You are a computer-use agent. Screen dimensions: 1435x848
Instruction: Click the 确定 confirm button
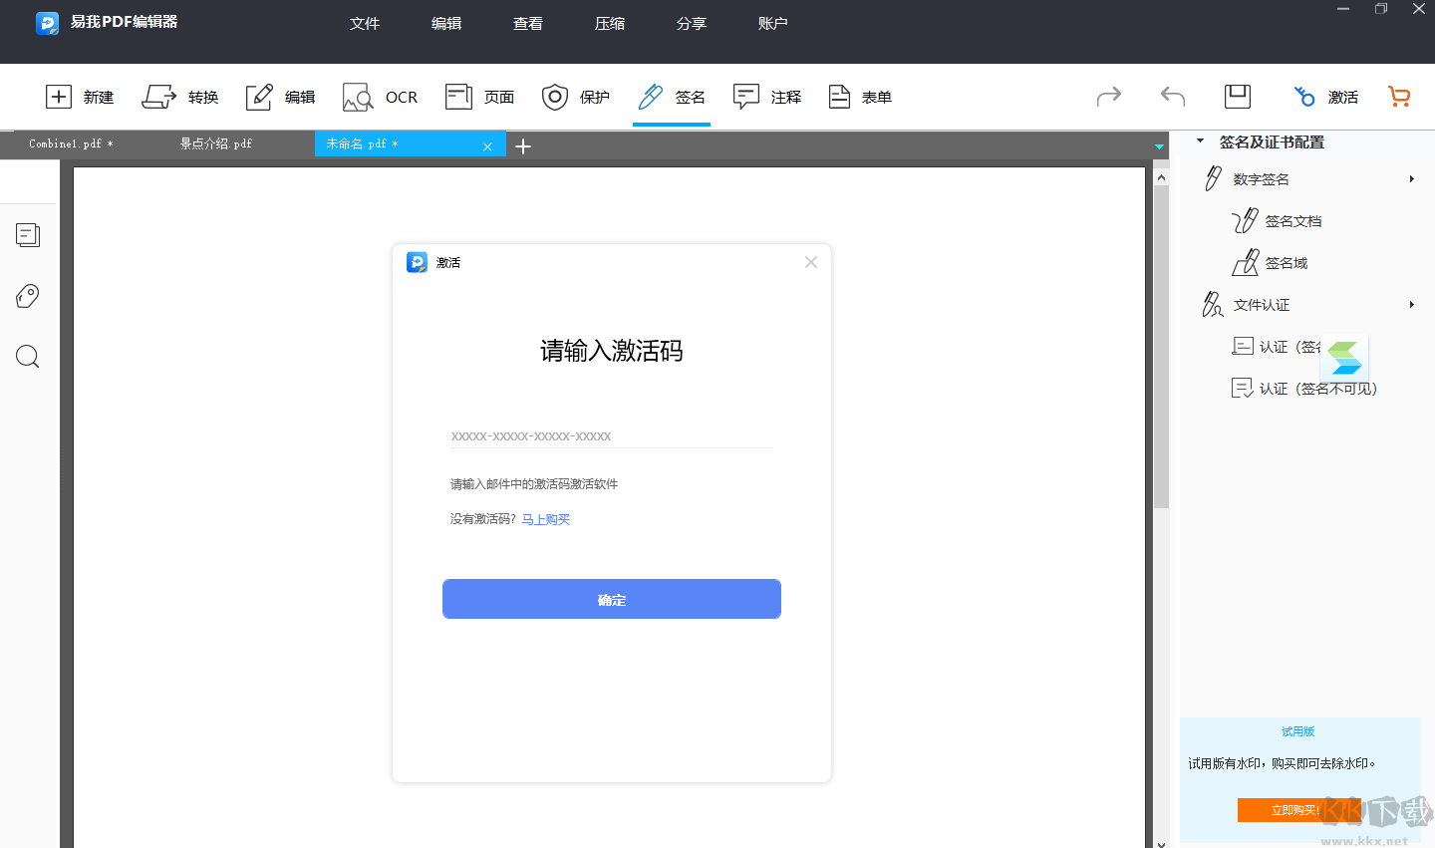tap(611, 599)
